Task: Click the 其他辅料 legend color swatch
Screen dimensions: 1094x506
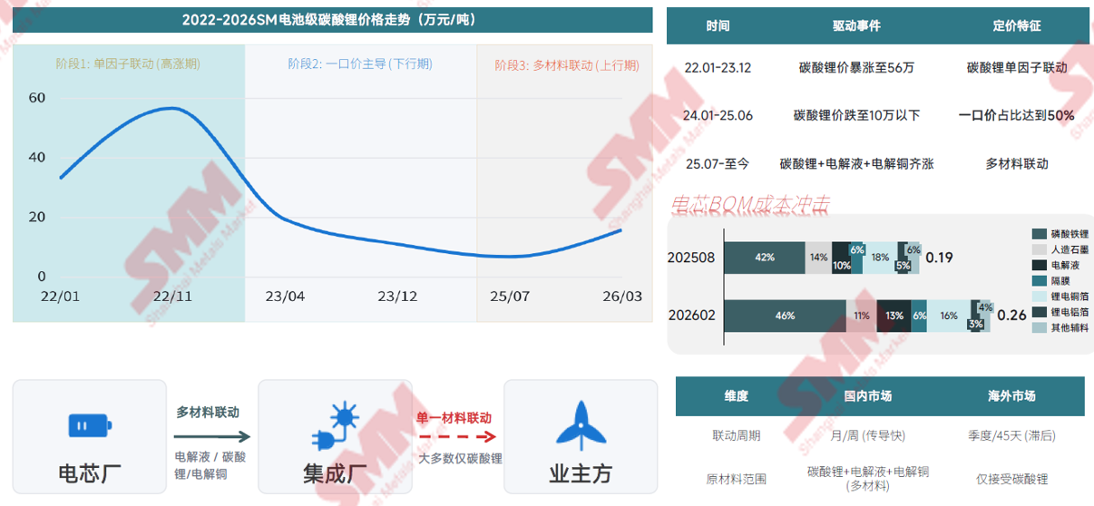Action: (x=1040, y=327)
